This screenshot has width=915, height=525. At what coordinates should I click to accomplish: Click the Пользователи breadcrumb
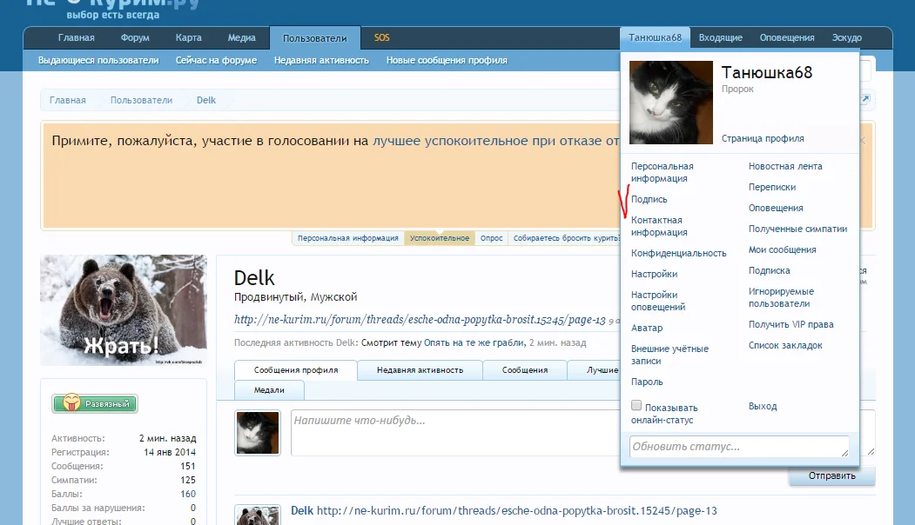(x=141, y=100)
